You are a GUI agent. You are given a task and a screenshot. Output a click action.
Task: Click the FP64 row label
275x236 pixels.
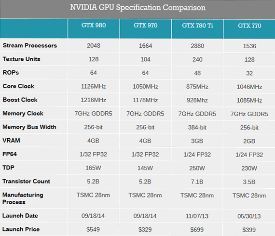[10, 154]
